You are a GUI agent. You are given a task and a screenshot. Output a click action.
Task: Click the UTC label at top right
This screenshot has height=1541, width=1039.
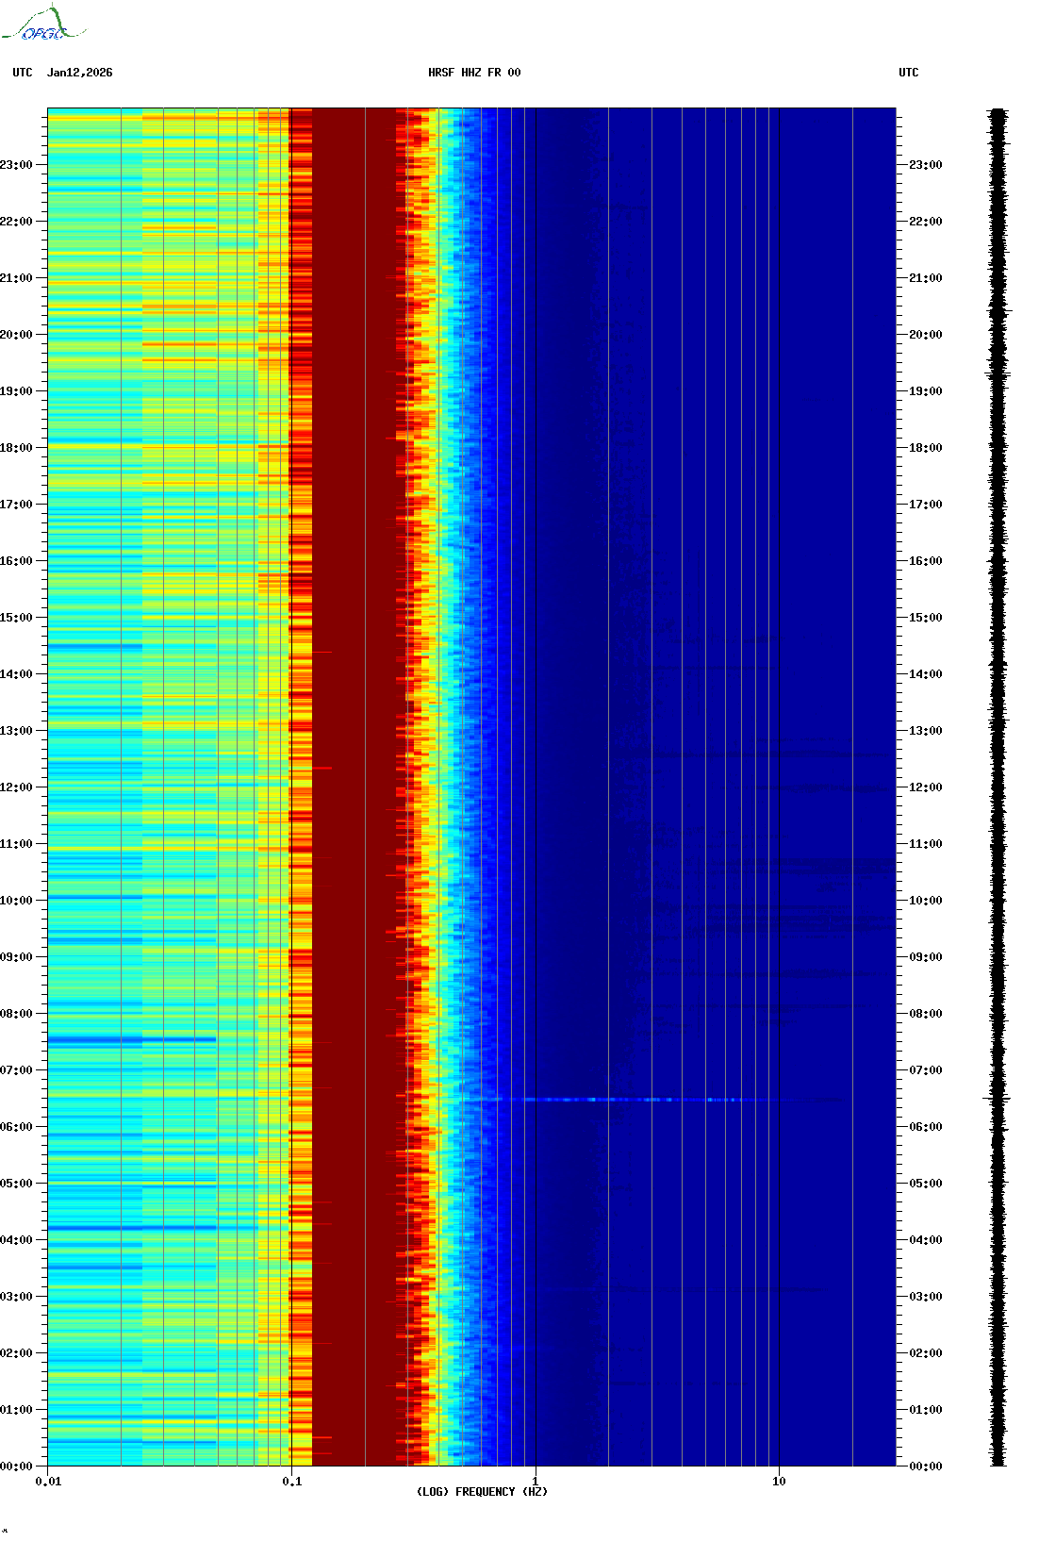click(908, 73)
